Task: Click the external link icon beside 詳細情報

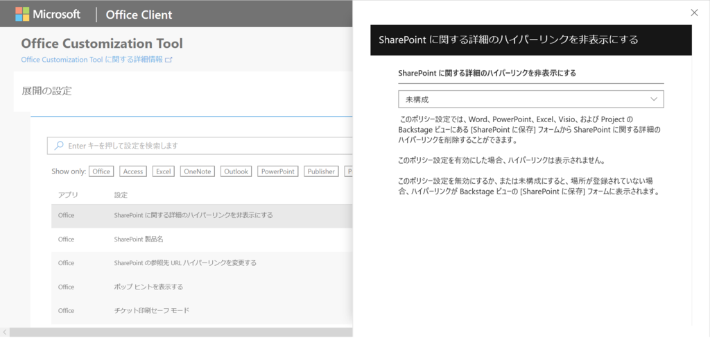Action: tap(169, 60)
